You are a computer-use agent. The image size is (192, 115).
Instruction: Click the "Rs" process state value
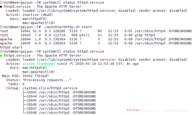point(100,31)
